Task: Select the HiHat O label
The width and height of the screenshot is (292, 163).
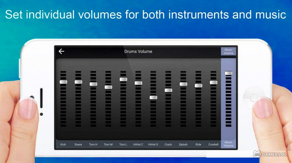Action: tap(153, 144)
